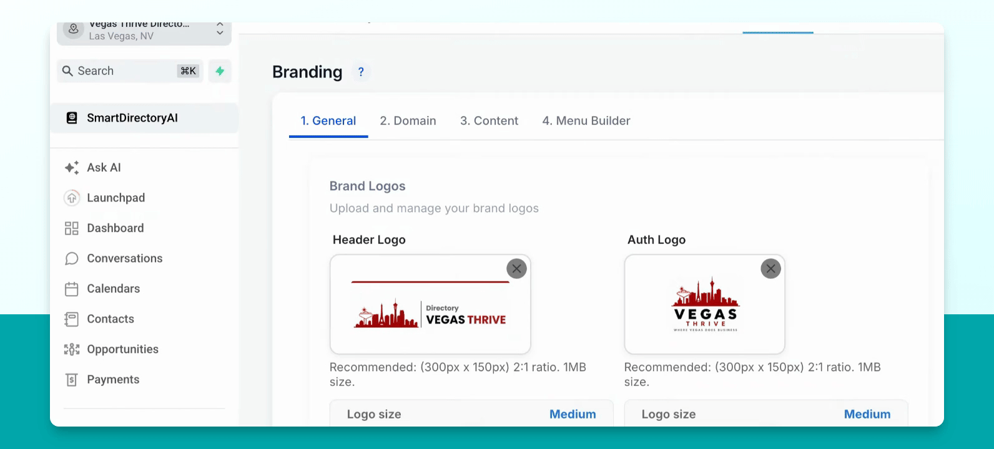Click the Branding help question mark icon
This screenshot has height=449, width=994.
pyautogui.click(x=361, y=72)
